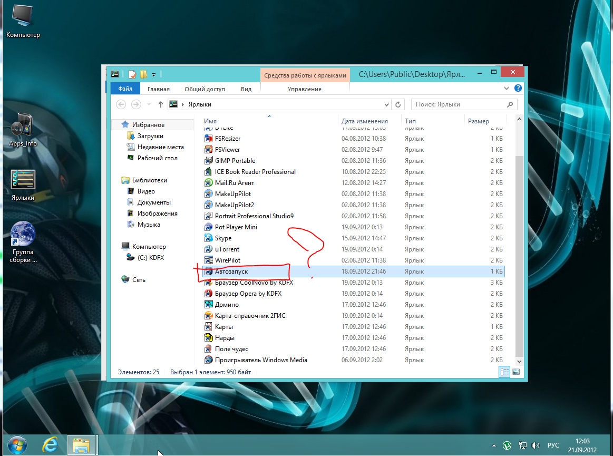613x456 pixels.
Task: Click the Домино game icon
Action: click(209, 305)
